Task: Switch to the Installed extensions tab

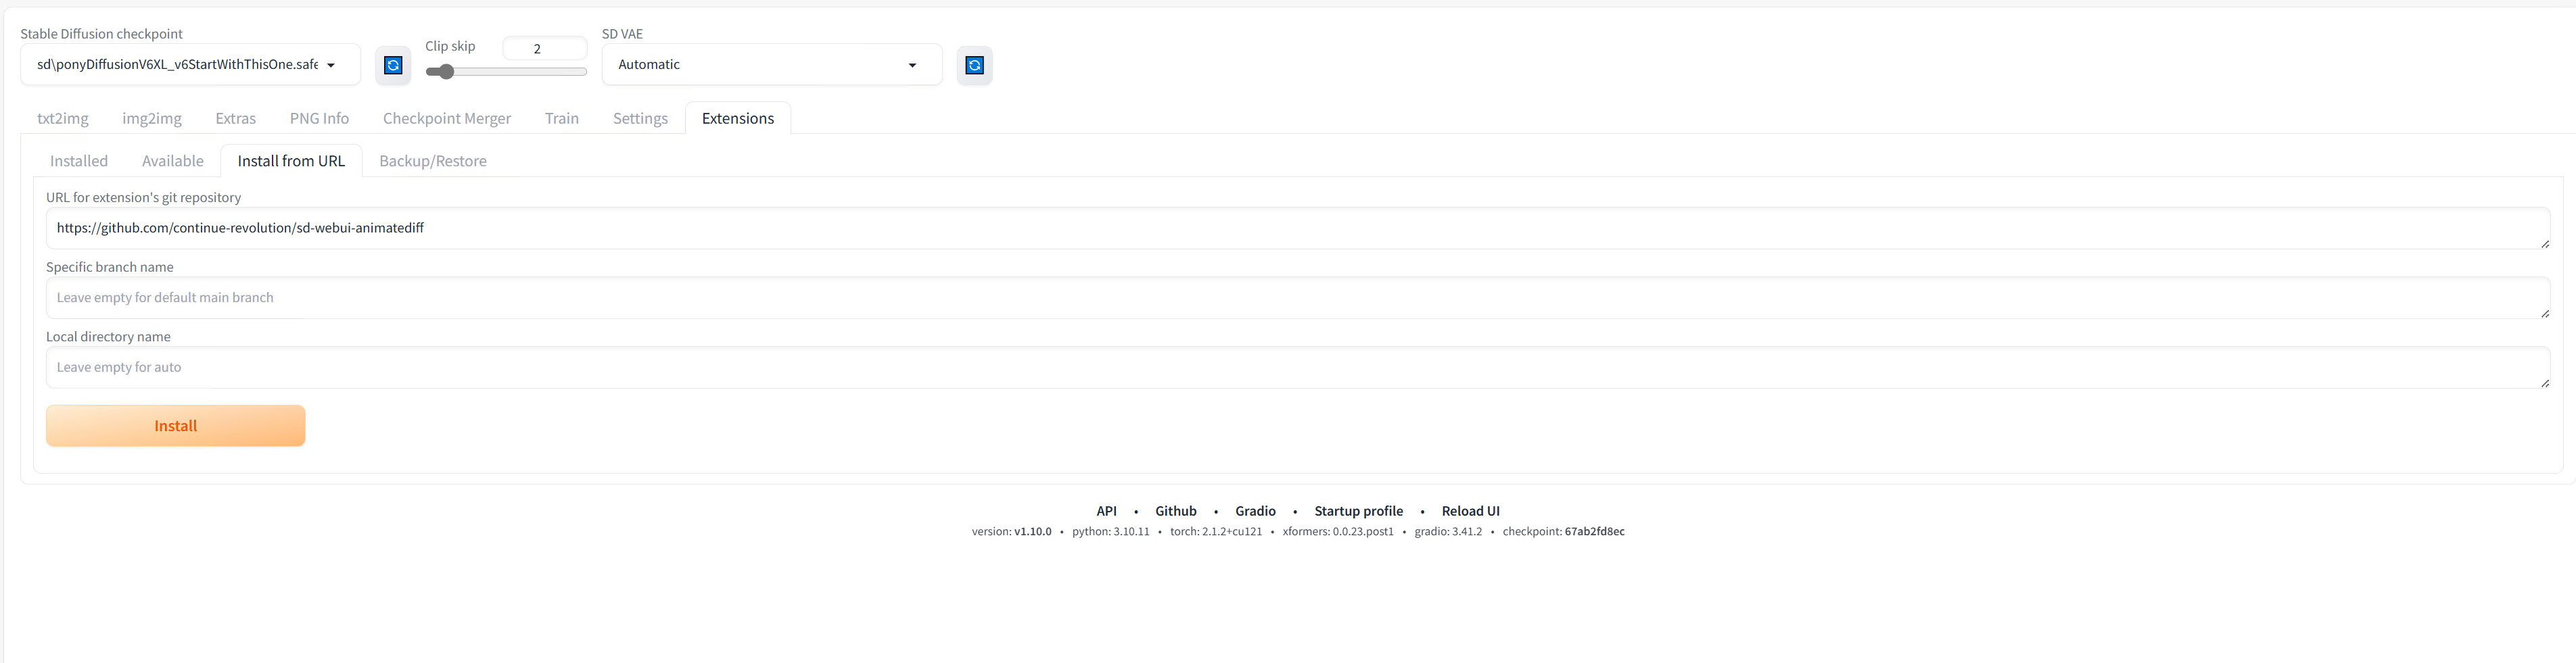Action: click(x=78, y=161)
